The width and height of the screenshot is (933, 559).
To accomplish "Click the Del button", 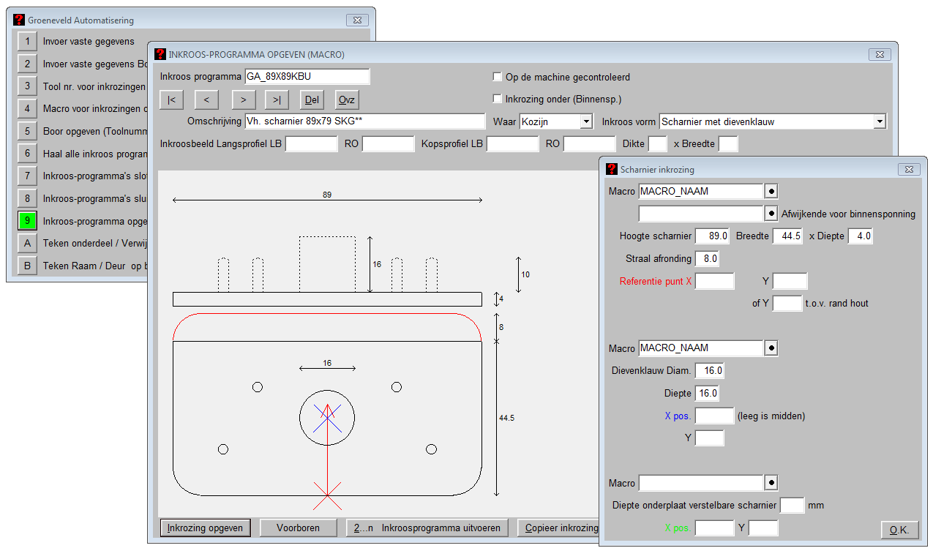I will (312, 100).
